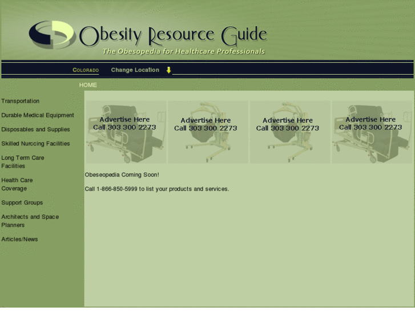Click first Advertise Here bariatric chair ad
The image size is (415, 311).
tap(126, 132)
